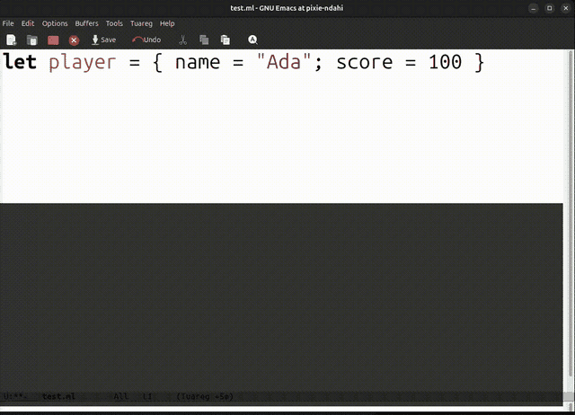Save the buffer with the Save button
This screenshot has width=575, height=415.
[x=103, y=40]
